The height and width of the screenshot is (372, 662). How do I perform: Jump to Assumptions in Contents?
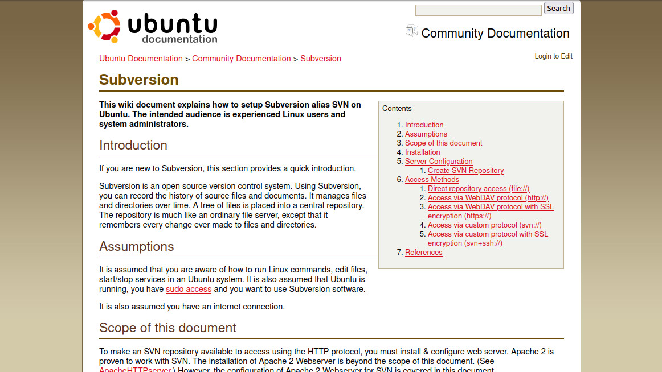pos(426,134)
